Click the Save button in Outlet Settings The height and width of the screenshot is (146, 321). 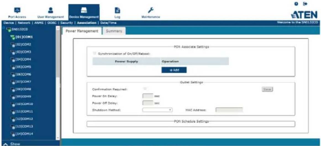[268, 89]
